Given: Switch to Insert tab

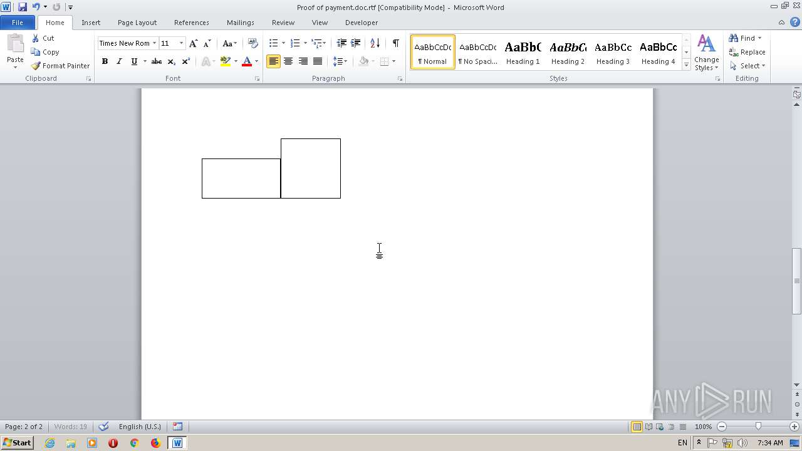Looking at the screenshot, I should 91,23.
